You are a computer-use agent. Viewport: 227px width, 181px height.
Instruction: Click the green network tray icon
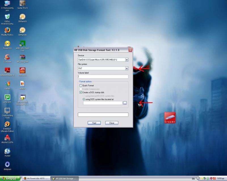[x=208, y=178]
